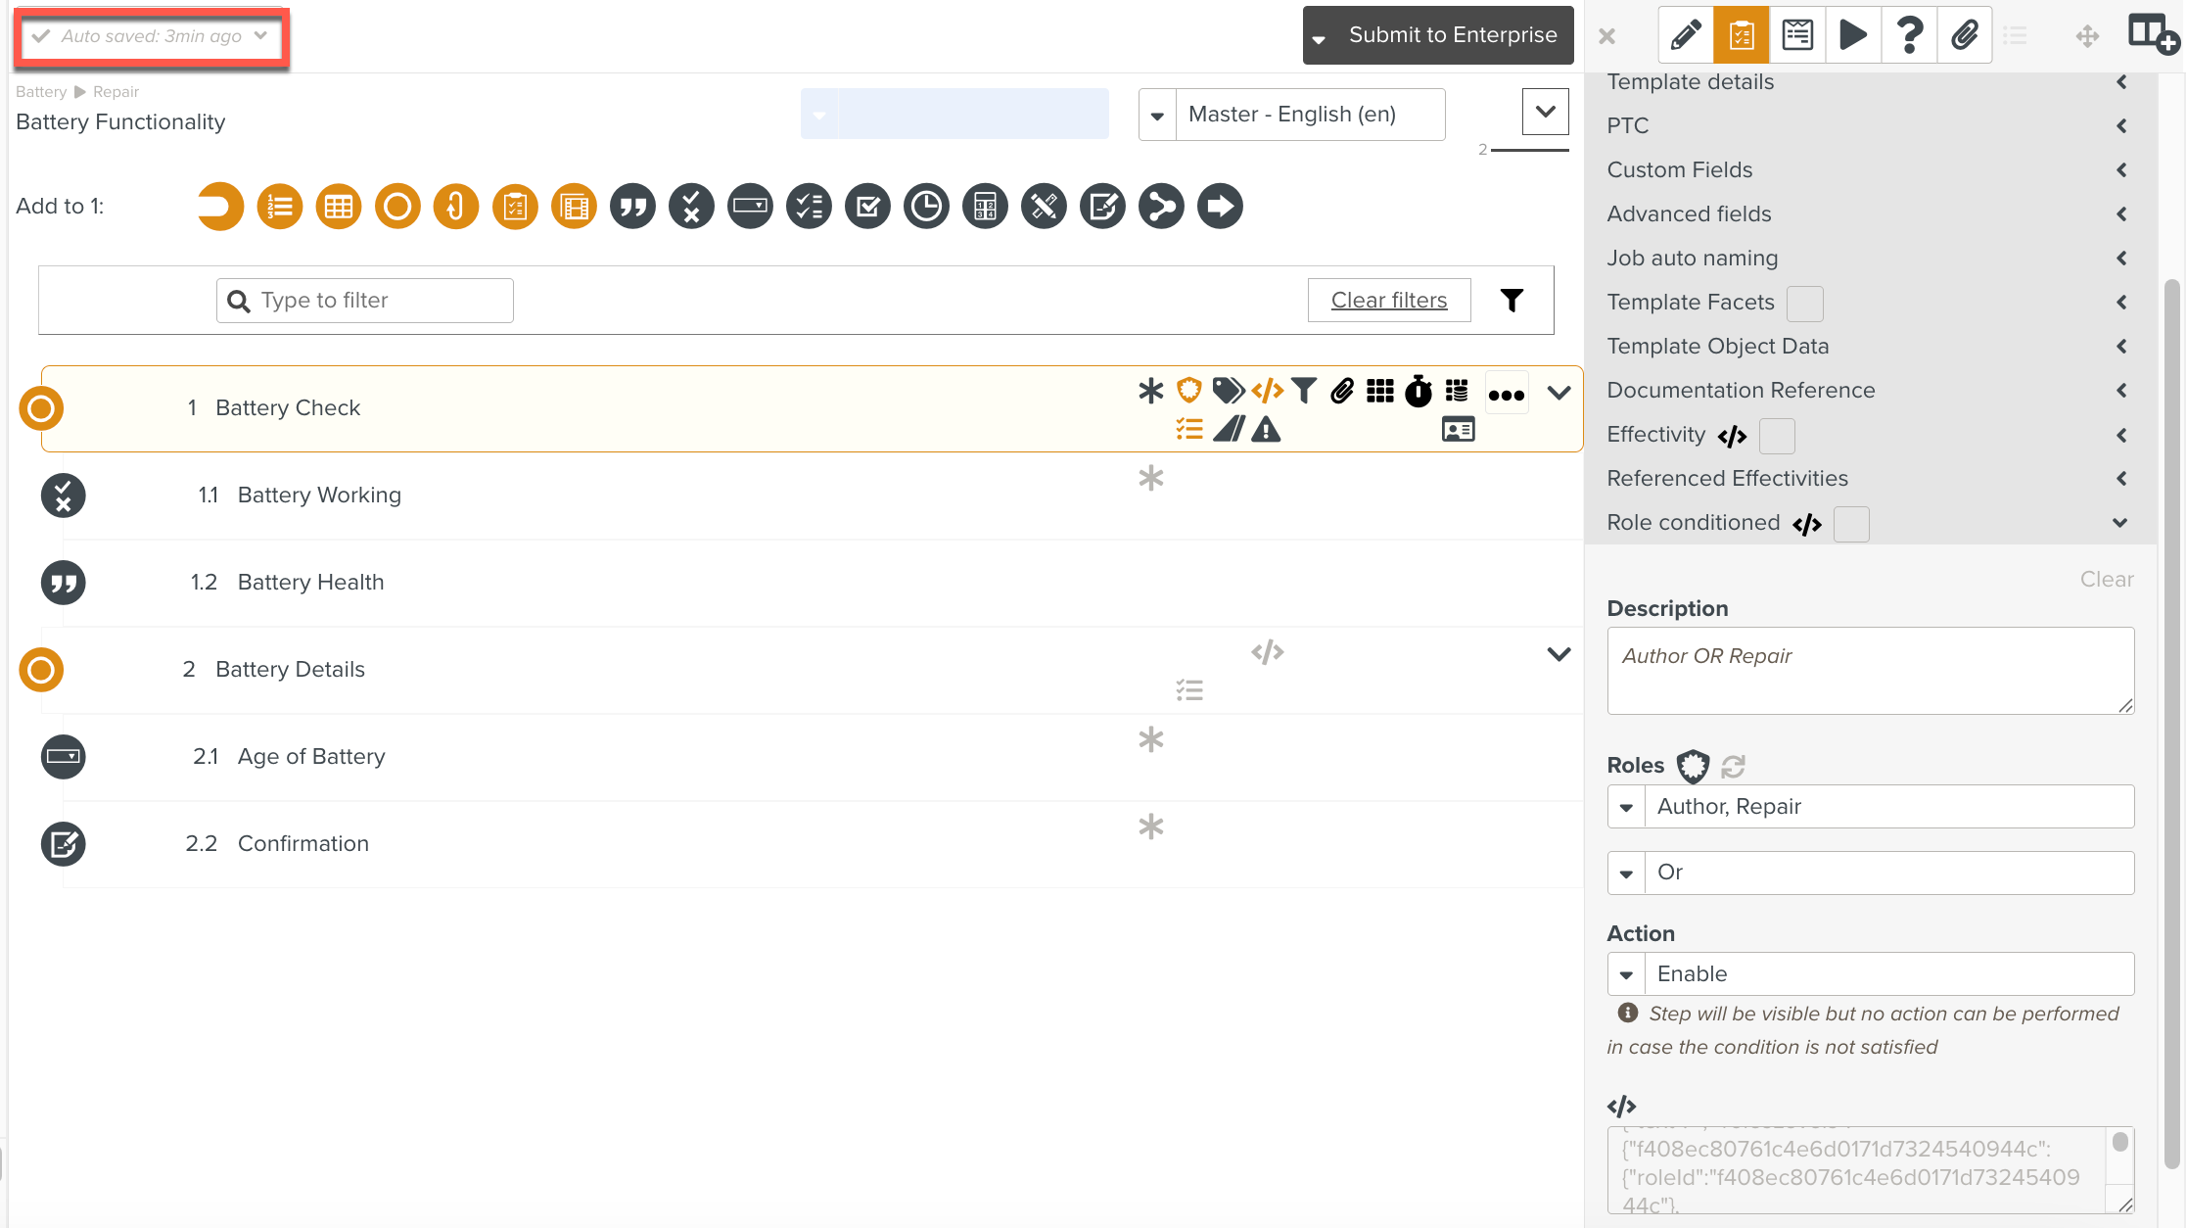
Task: Click the play preview icon in top toolbar
Action: coord(1852,35)
